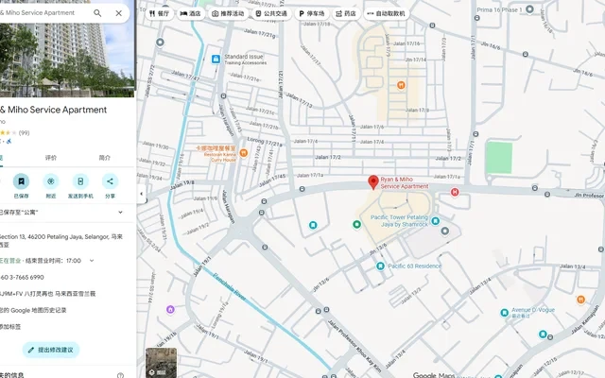Filter map by 酒店 hotels chip
This screenshot has height=378, width=605.
pyautogui.click(x=191, y=13)
